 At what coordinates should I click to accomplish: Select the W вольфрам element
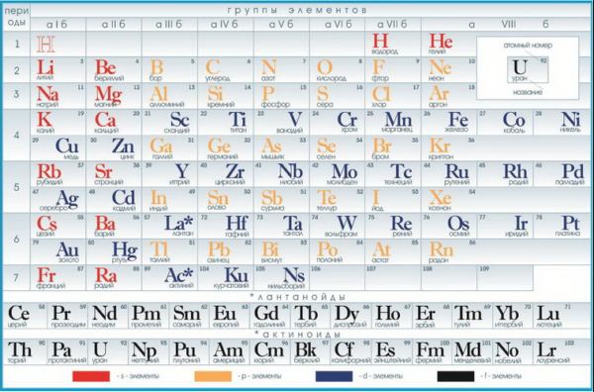point(337,226)
